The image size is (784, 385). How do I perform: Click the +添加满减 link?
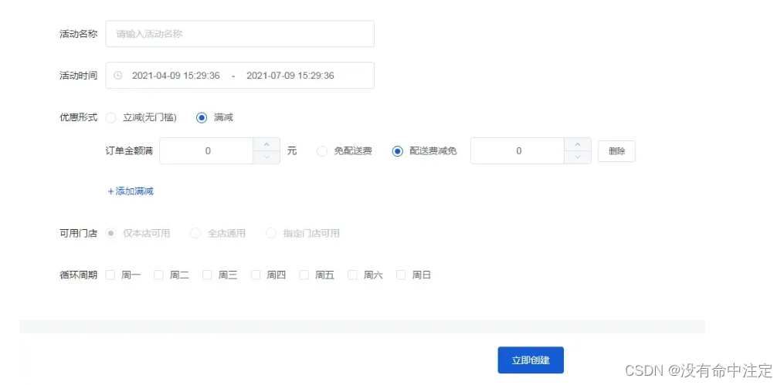click(131, 191)
